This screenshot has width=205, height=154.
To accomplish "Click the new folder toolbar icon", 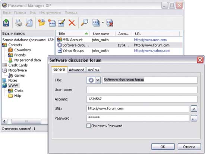I will (x=42, y=23).
